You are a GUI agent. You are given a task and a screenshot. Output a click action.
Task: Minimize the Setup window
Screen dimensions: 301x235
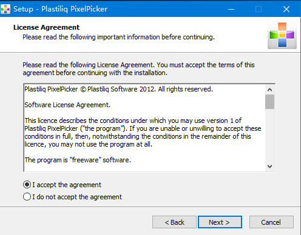[231, 9]
